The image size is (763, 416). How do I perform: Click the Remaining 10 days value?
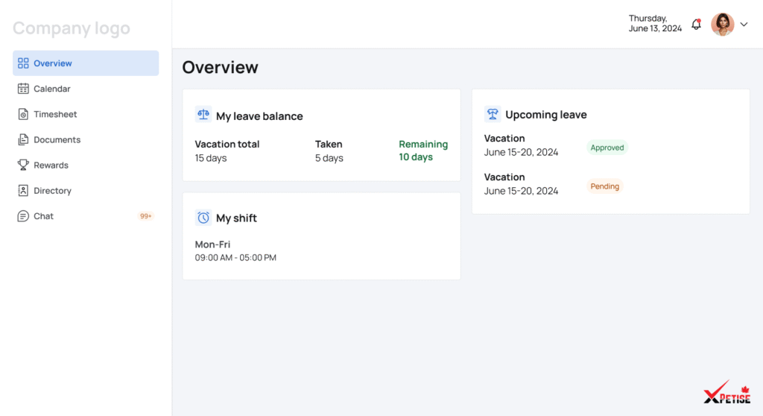[416, 157]
